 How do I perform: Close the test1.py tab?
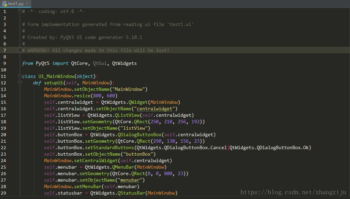coord(27,4)
